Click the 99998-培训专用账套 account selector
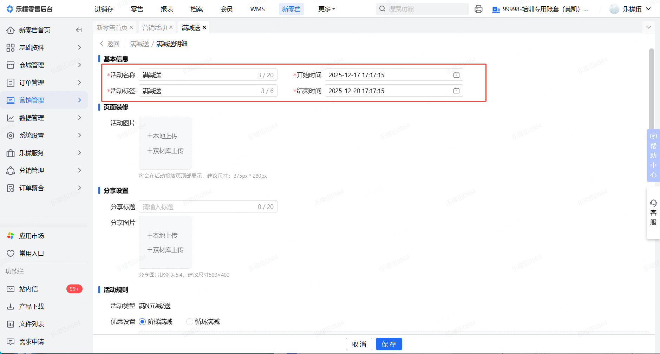Image resolution: width=660 pixels, height=354 pixels. tap(540, 9)
